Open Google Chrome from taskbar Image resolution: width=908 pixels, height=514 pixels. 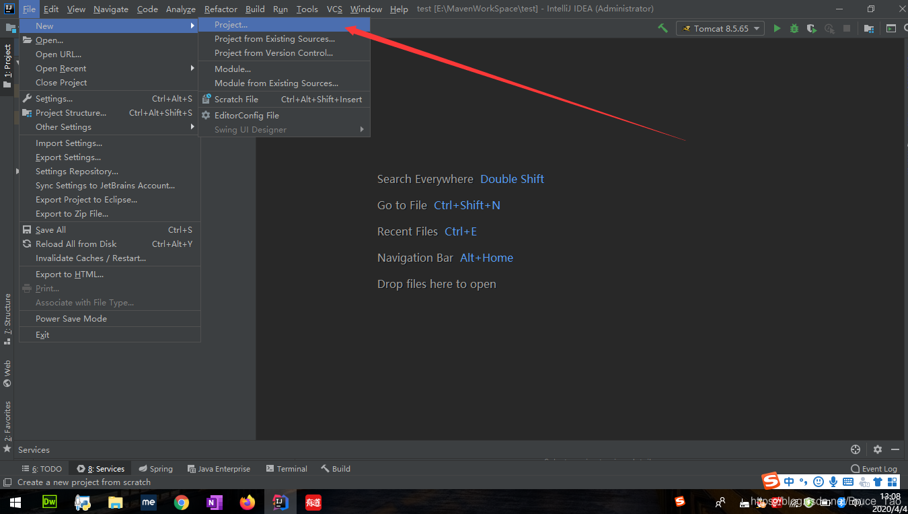(181, 502)
